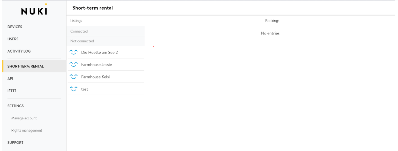The image size is (398, 151).
Task: Open Manage account under Settings
Action: coord(24,118)
